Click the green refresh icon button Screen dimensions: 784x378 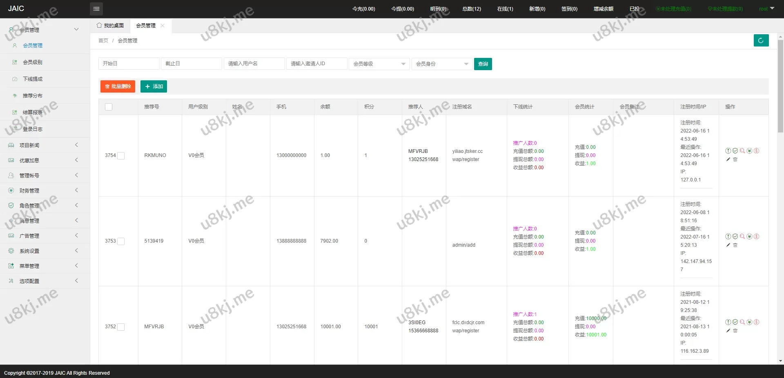[x=761, y=40]
